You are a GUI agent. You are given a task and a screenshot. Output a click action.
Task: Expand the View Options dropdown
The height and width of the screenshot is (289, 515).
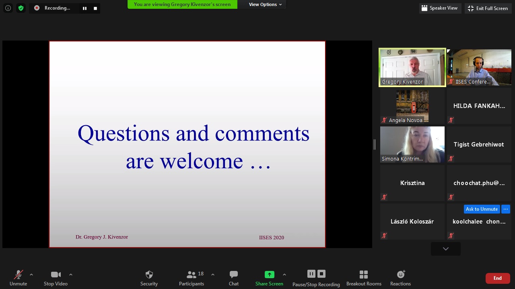pos(265,4)
